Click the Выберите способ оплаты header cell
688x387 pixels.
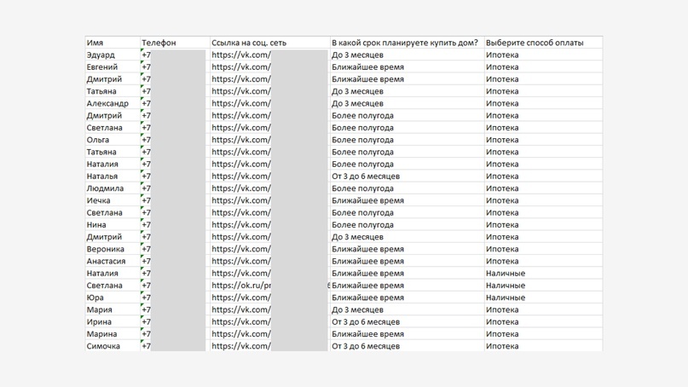point(543,43)
